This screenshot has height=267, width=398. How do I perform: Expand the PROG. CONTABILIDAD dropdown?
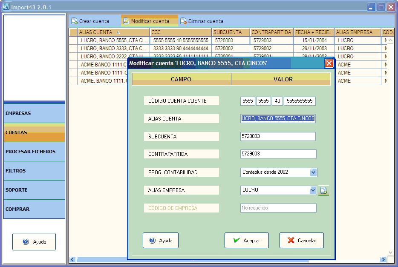tap(314, 172)
